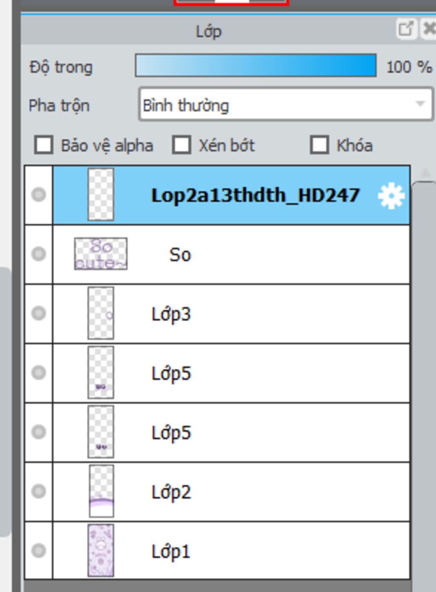436x592 pixels.
Task: Toggle visibility of the Lop2a13thdth_HD247 layer
Action: 39,195
